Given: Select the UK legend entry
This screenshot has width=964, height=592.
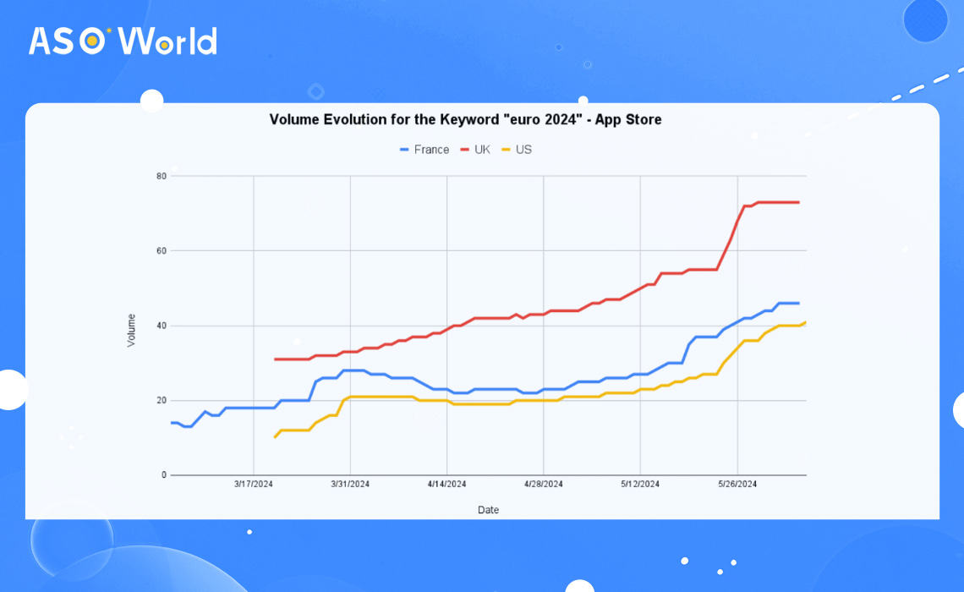Looking at the screenshot, I should click(475, 150).
